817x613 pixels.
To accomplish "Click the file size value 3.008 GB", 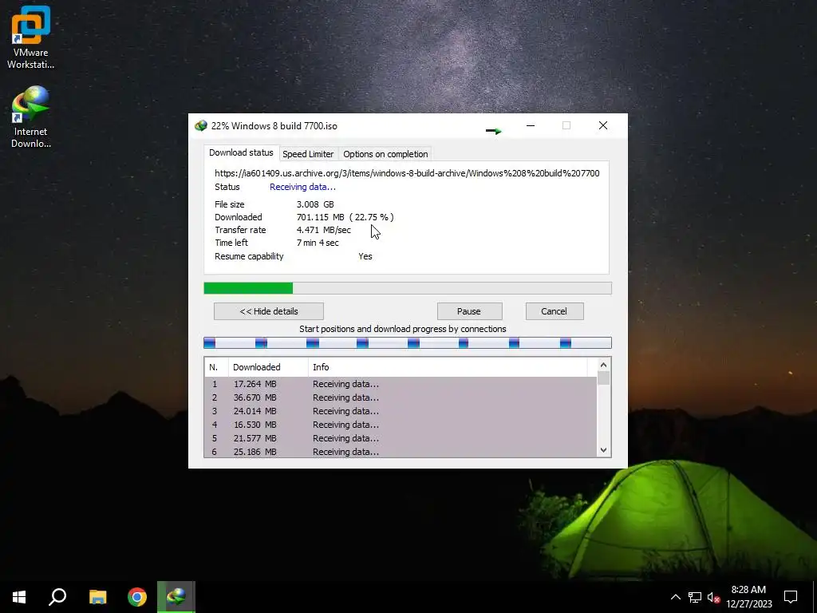I will [x=315, y=204].
